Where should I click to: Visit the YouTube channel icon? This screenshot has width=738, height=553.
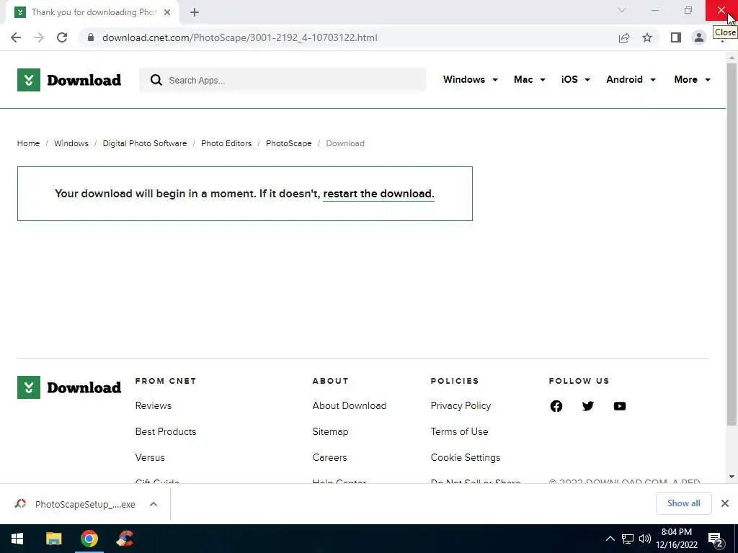click(620, 406)
